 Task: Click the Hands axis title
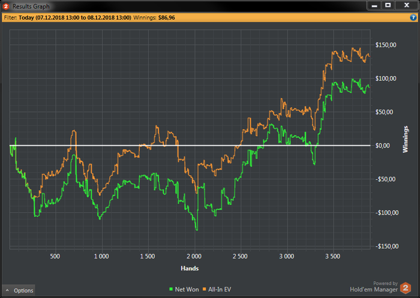click(x=190, y=268)
